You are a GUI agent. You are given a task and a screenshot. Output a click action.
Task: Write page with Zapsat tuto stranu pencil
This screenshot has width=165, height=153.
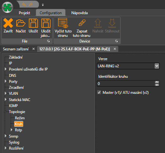(82, 23)
